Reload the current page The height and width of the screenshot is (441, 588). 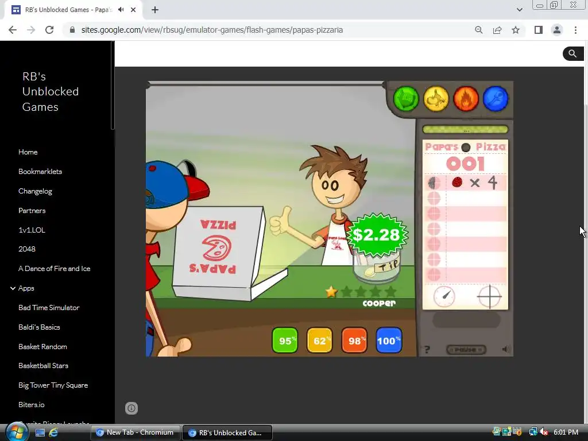49,30
